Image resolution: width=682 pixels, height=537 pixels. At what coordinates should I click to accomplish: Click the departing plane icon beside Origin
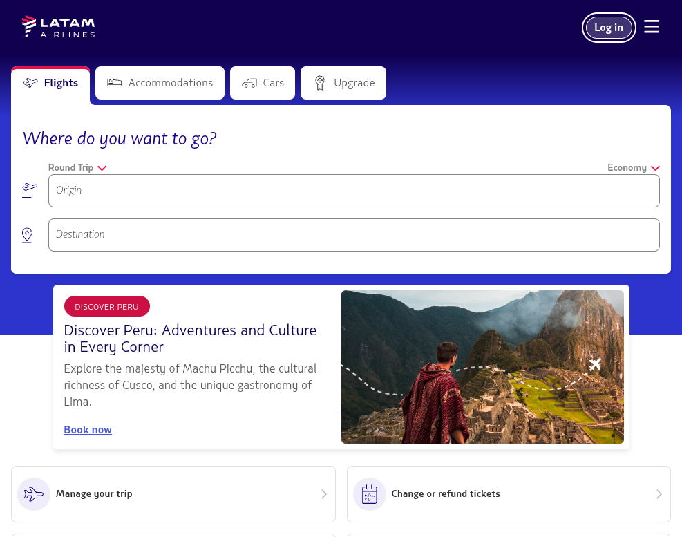(x=30, y=190)
